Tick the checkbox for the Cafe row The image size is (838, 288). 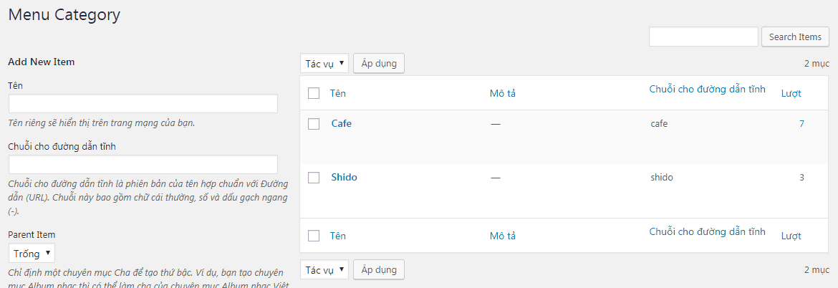(x=313, y=124)
